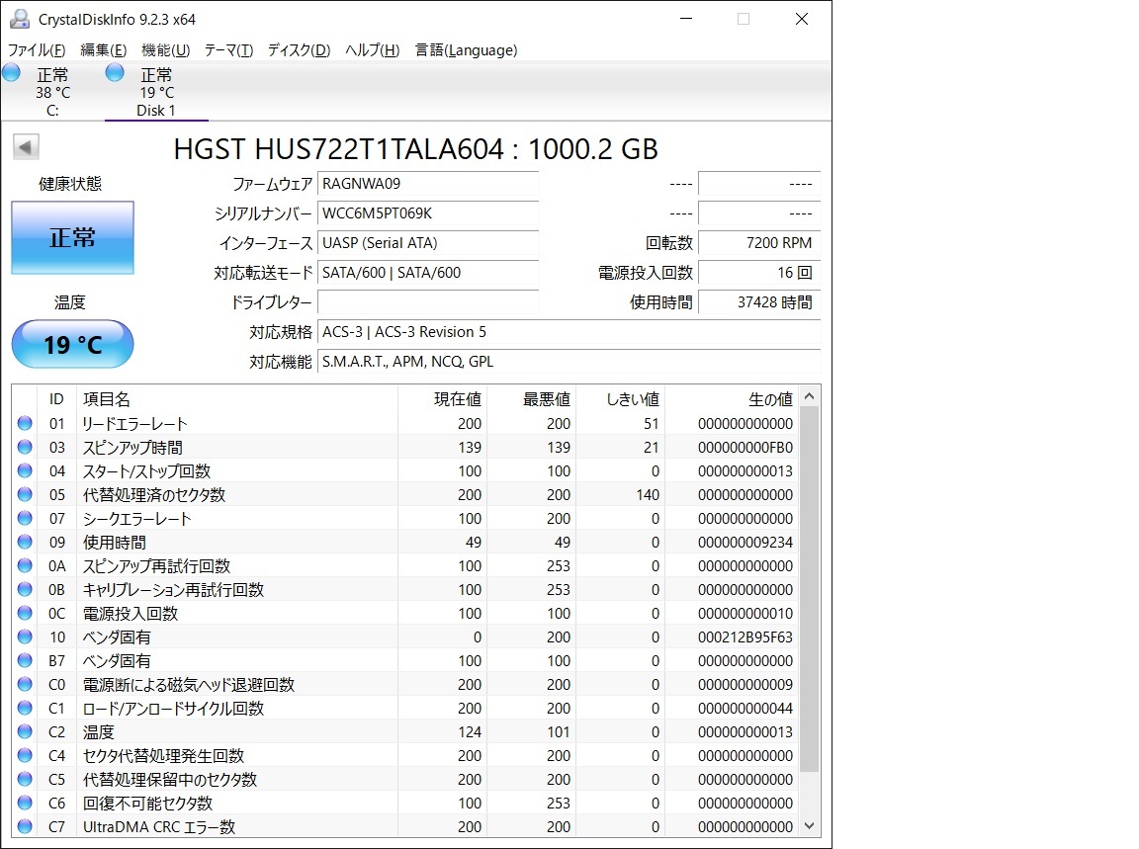Click the 使用時間 value 37428 時間
The height and width of the screenshot is (849, 1139).
[759, 302]
